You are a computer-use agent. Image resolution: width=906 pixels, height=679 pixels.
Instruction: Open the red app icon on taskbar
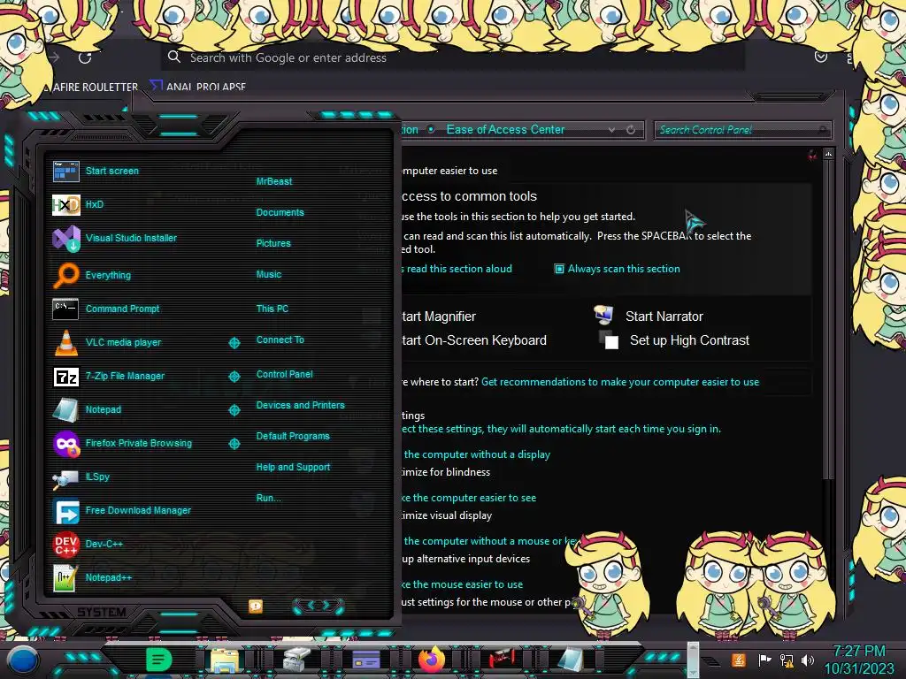(502, 659)
